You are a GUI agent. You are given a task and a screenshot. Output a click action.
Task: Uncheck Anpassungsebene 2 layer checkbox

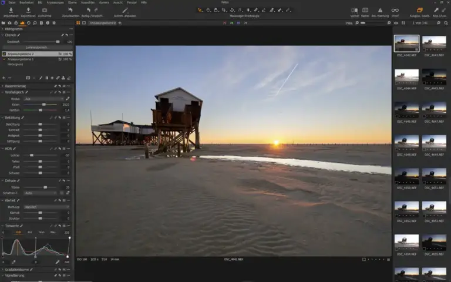coord(4,54)
